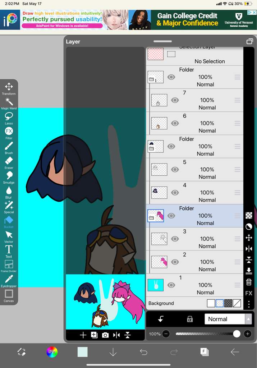
Task: Hide layer 6
Action: [x=175, y=123]
